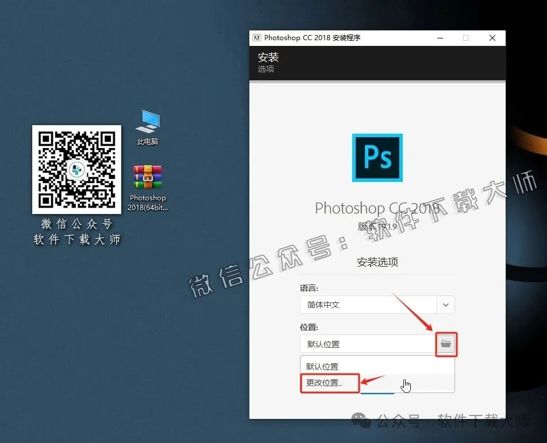Screen dimensions: 547x443
Task: Click the chevron arrow on the language selector
Action: tap(445, 305)
